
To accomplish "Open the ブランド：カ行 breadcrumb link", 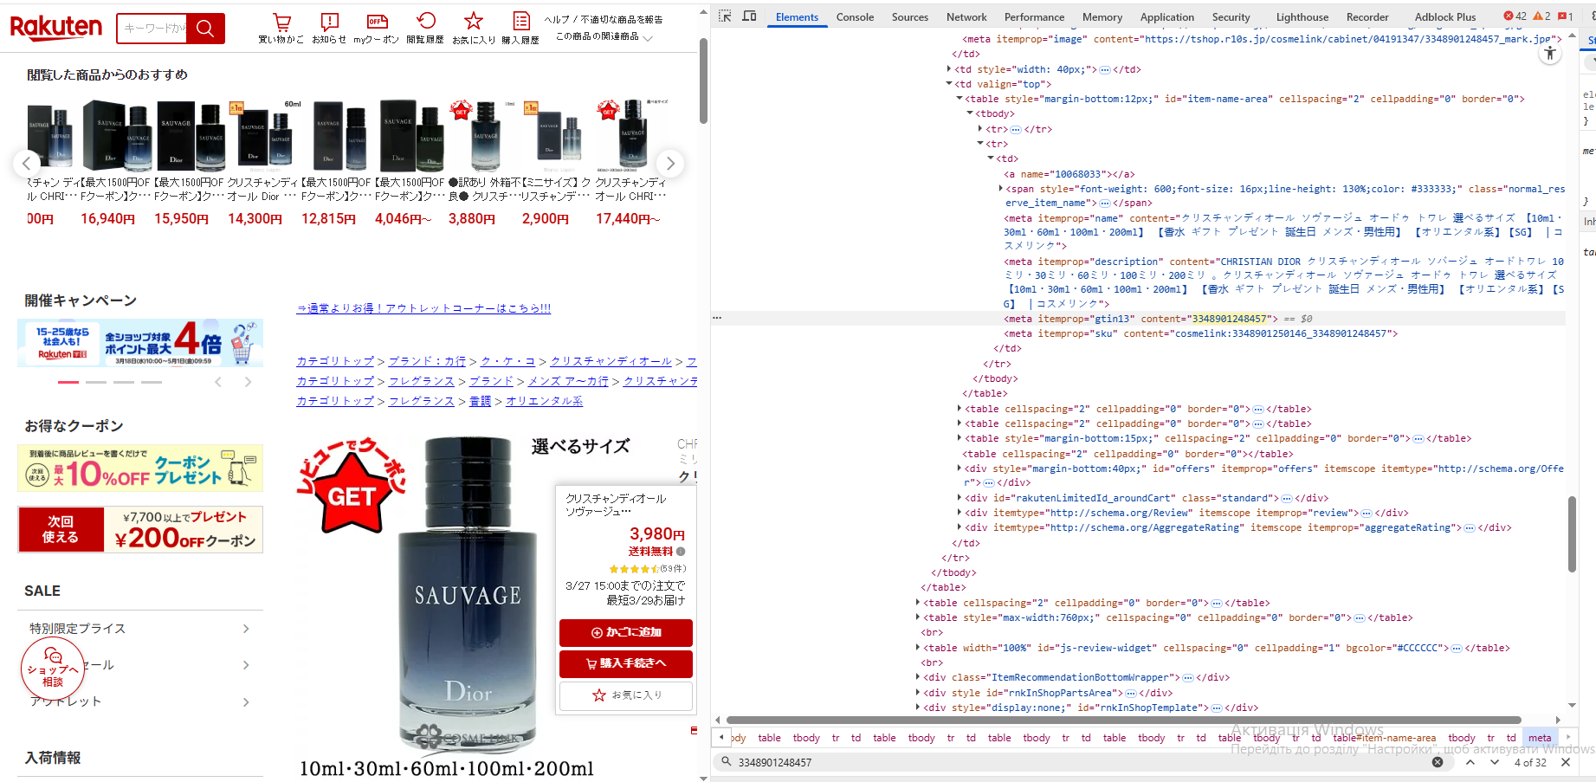I will (427, 361).
